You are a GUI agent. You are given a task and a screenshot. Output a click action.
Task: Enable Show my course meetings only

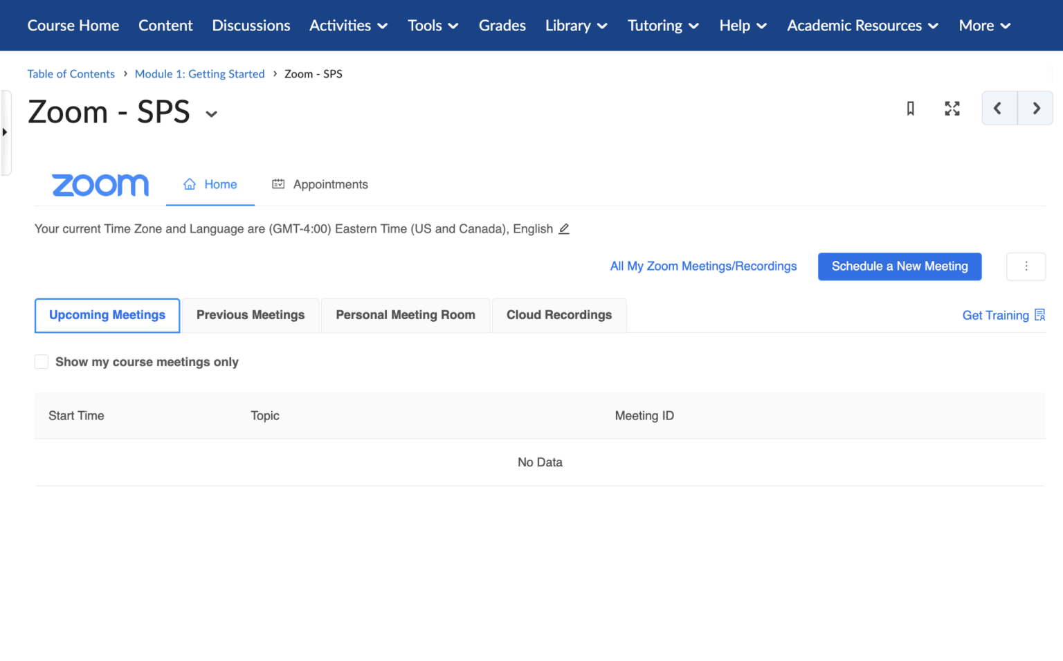41,361
